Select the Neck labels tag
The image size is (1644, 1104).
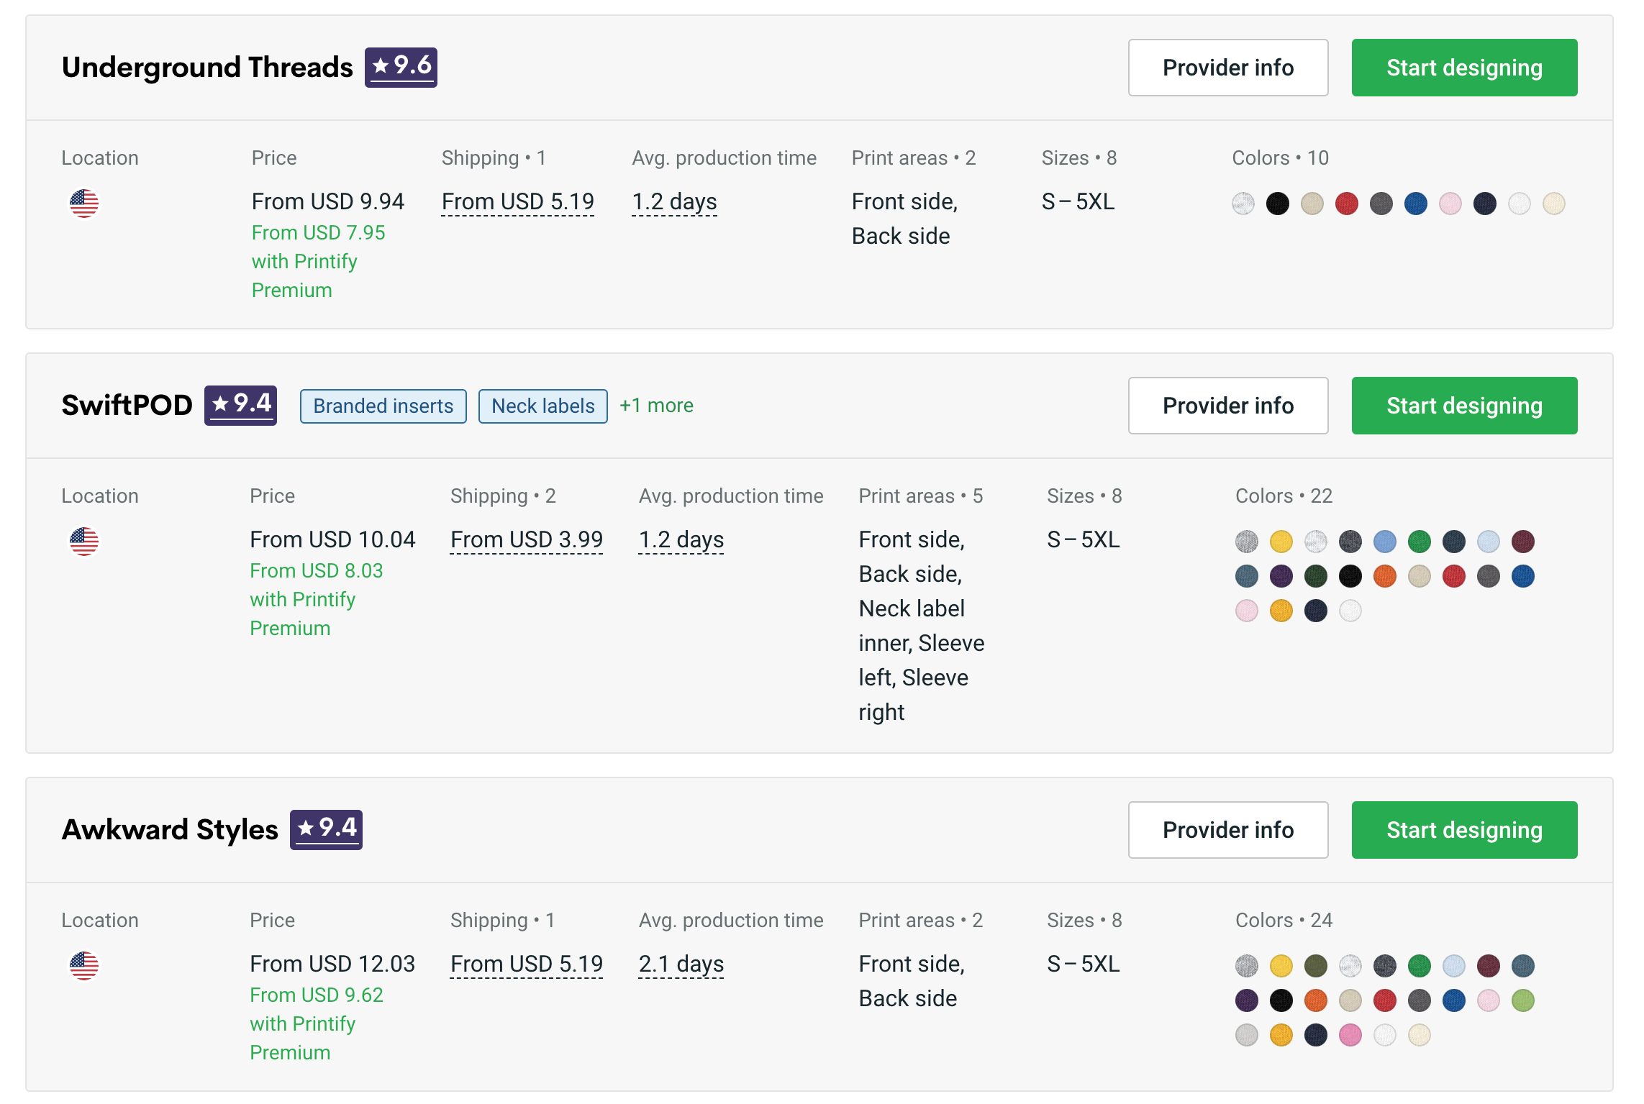pyautogui.click(x=542, y=406)
